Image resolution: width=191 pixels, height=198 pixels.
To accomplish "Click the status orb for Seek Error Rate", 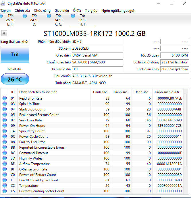I will point(5,120).
